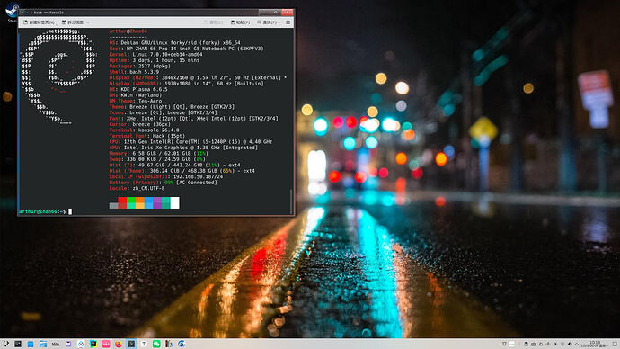
Task: Click the round white-blue app icon in taskbar
Action: tap(81, 344)
